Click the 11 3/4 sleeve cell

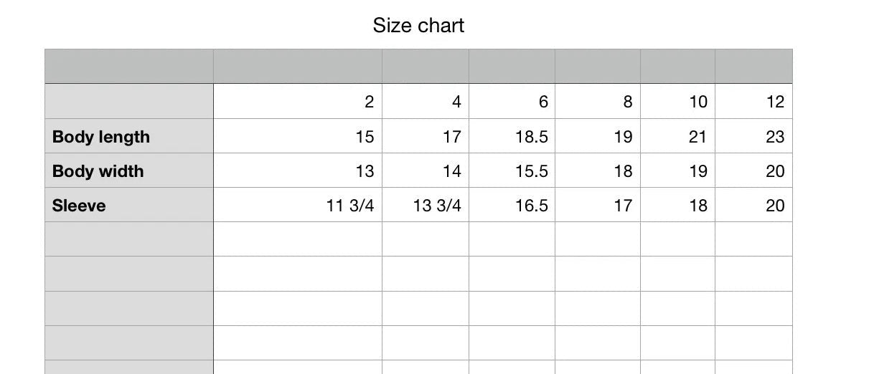[298, 205]
